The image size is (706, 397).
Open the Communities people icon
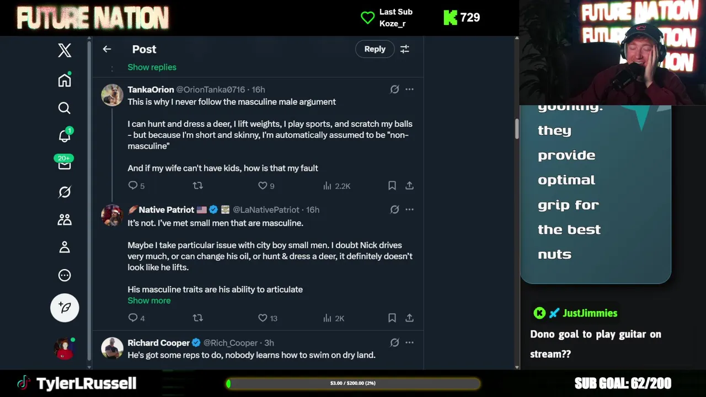65,219
